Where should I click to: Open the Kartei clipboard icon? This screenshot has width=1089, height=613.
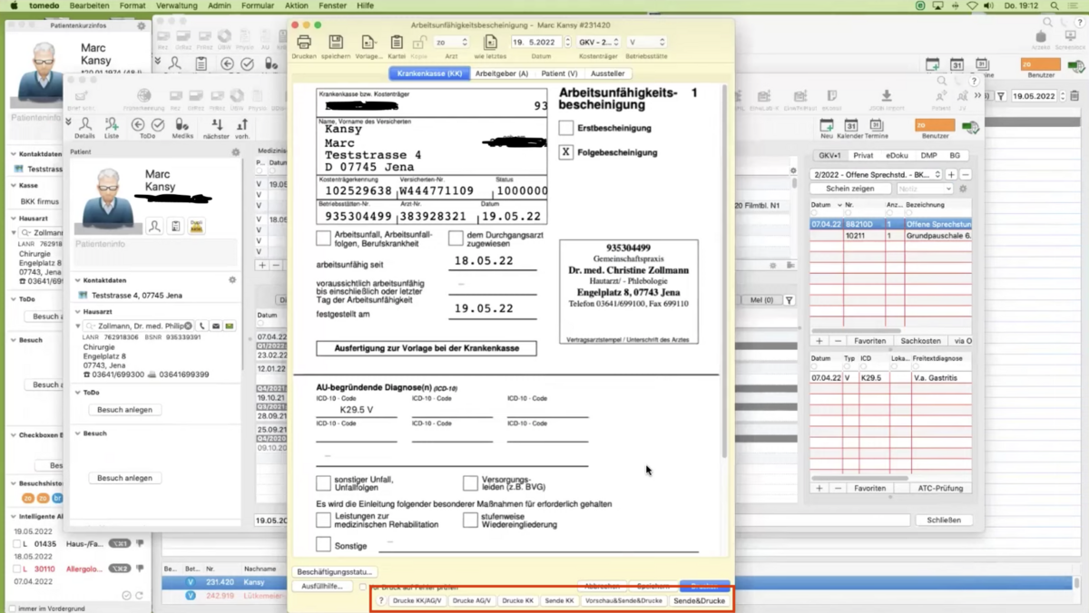click(x=397, y=43)
